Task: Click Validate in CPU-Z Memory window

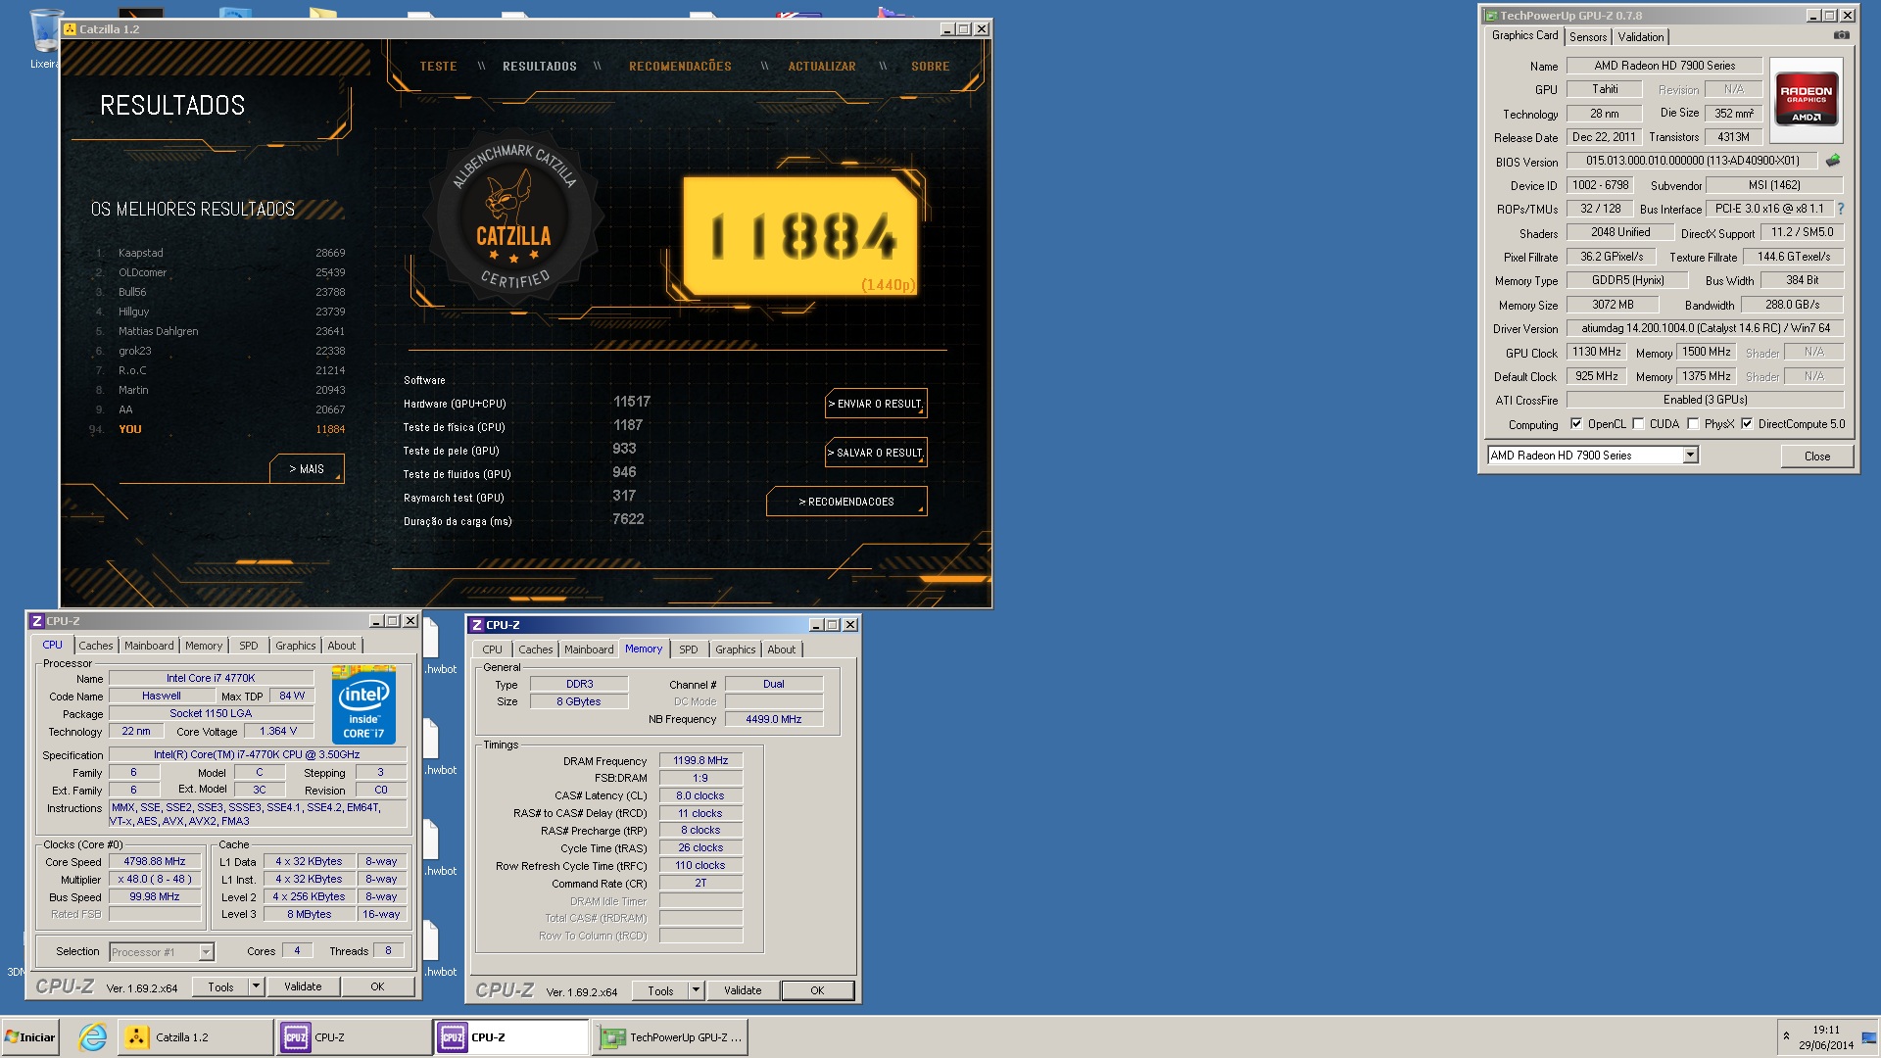Action: pos(743,990)
